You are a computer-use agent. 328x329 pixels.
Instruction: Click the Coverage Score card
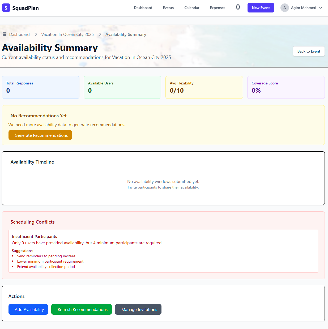(286, 87)
